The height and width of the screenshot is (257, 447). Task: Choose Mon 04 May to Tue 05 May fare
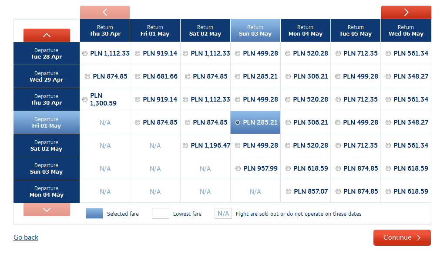click(x=338, y=191)
